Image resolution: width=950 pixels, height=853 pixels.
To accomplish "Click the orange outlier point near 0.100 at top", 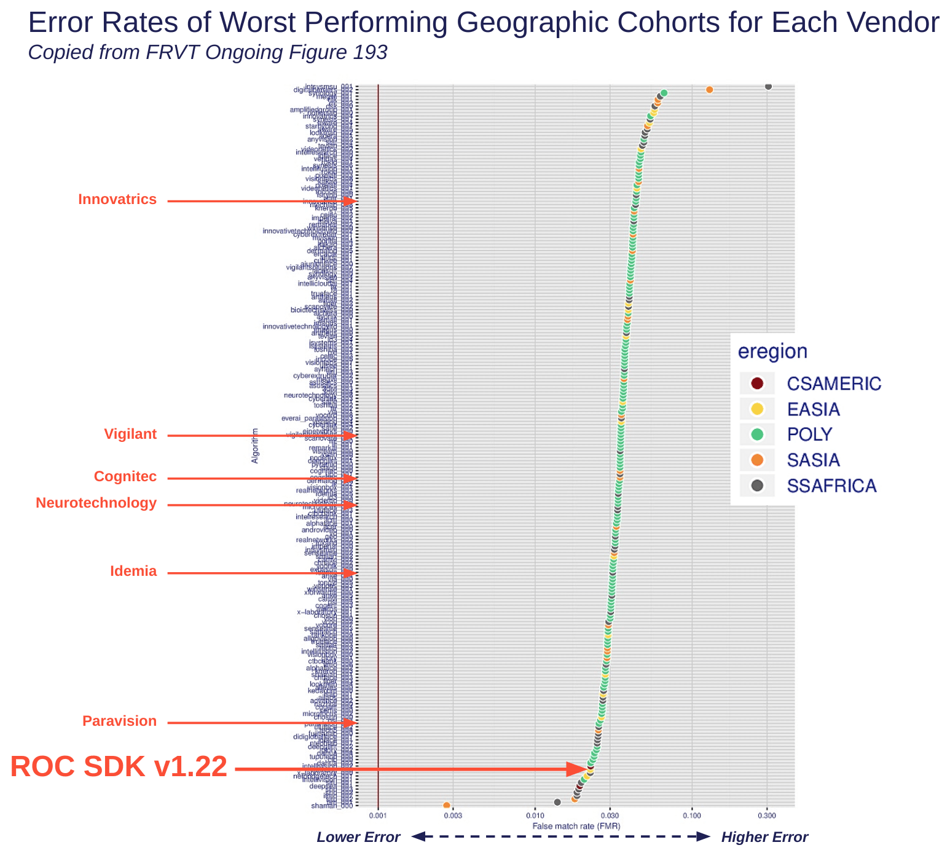I will [709, 90].
